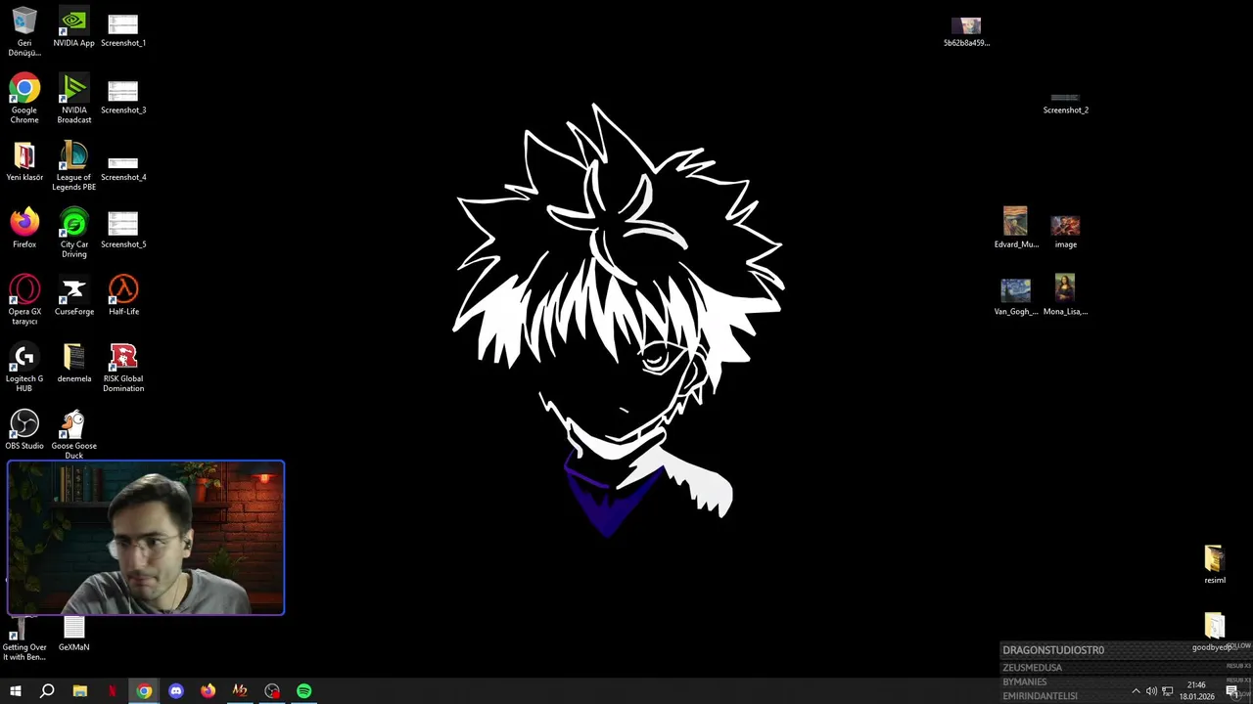Image resolution: width=1253 pixels, height=704 pixels.
Task: Open the volume control in tray
Action: point(1151,691)
